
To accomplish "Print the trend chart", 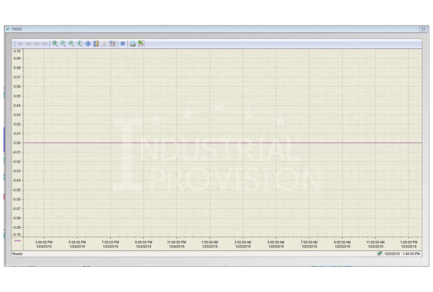I will pos(132,44).
